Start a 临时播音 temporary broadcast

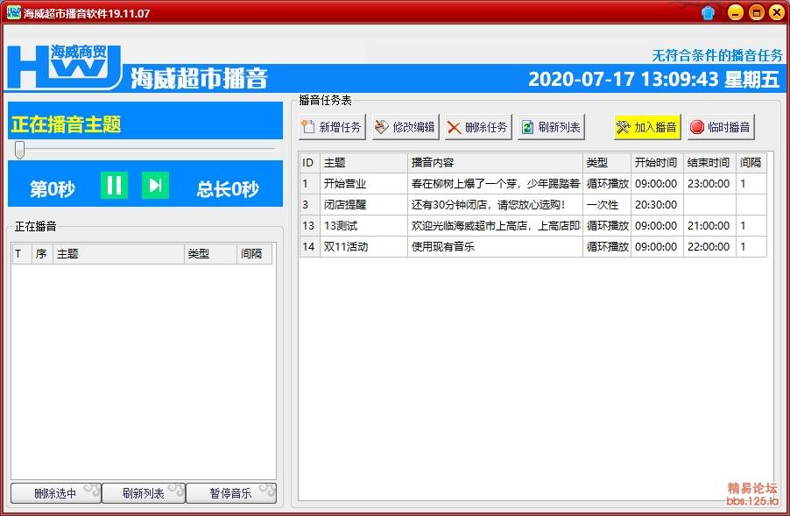(721, 127)
